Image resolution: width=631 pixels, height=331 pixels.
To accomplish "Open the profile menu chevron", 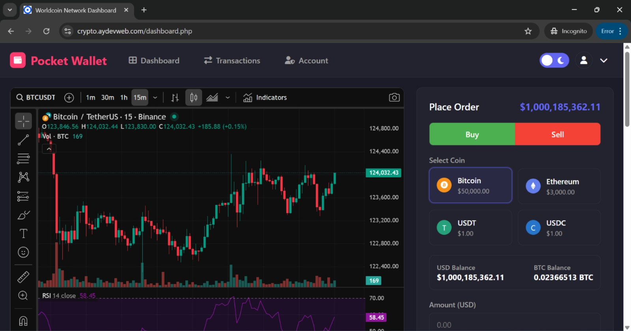I will 604,60.
